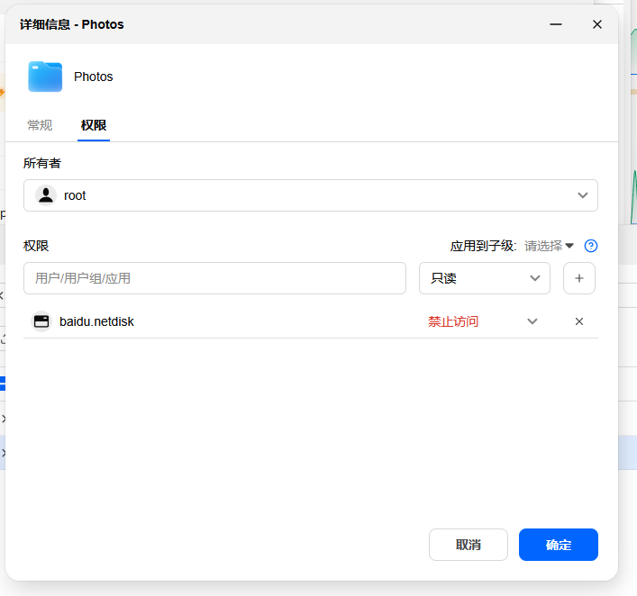Confirm with the 确定 button
637x596 pixels.
point(559,545)
